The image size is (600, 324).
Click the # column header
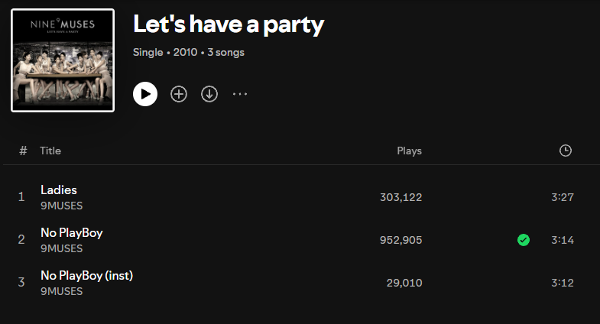23,151
